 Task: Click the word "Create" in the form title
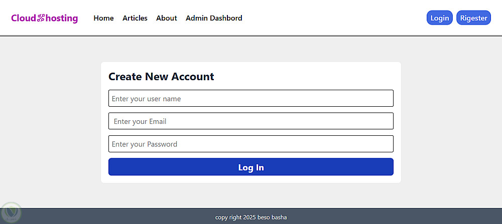pos(125,77)
